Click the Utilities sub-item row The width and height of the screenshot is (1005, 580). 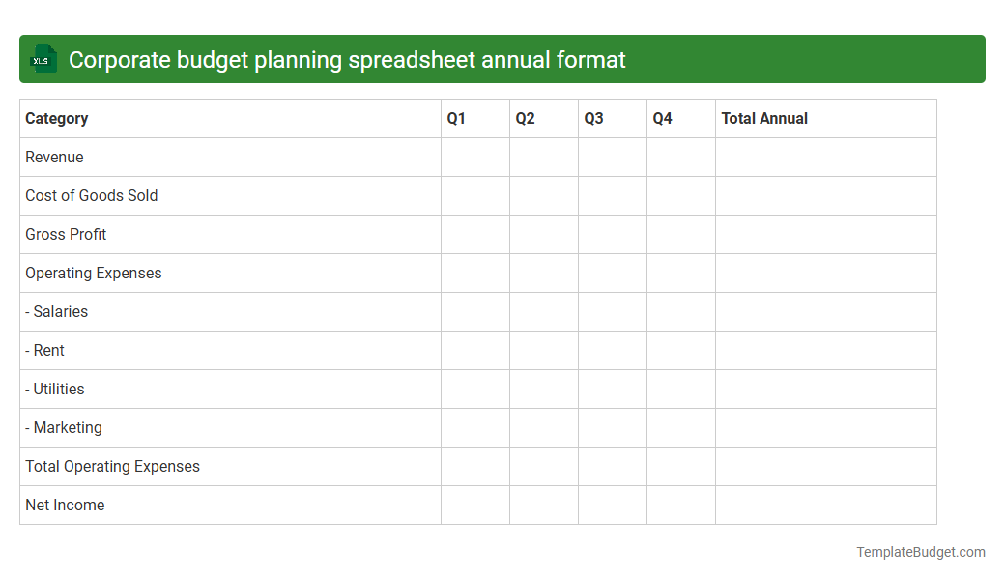(x=54, y=389)
